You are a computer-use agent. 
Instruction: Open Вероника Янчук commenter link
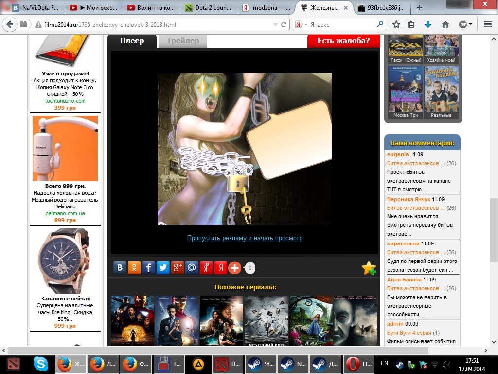pos(409,199)
